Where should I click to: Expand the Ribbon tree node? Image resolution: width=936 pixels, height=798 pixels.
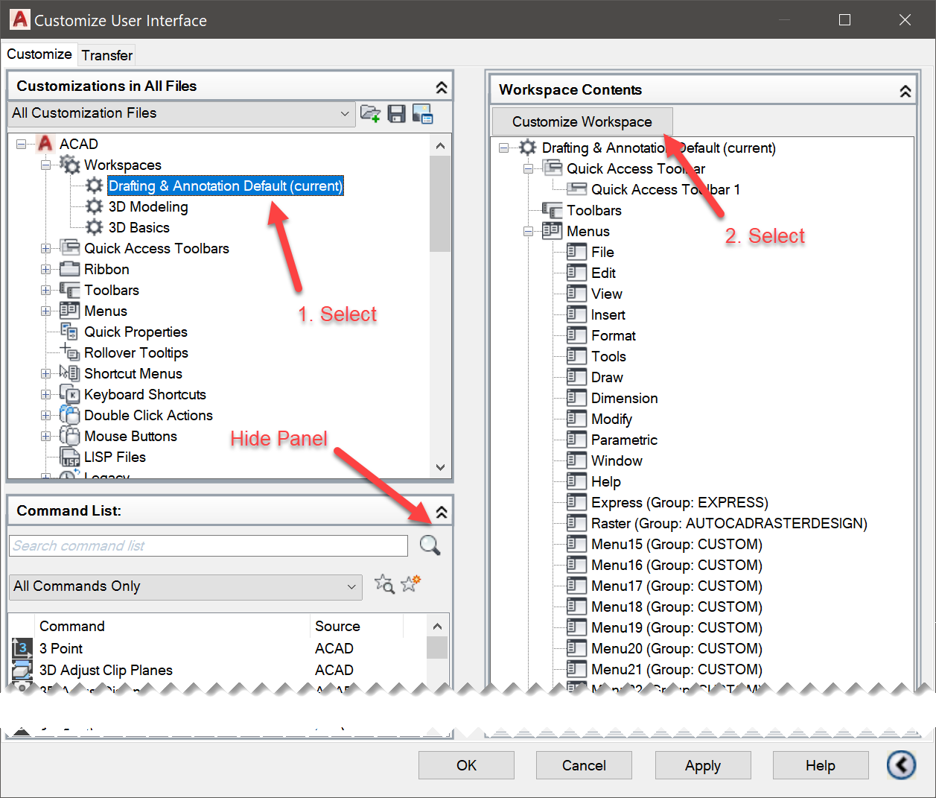click(45, 269)
